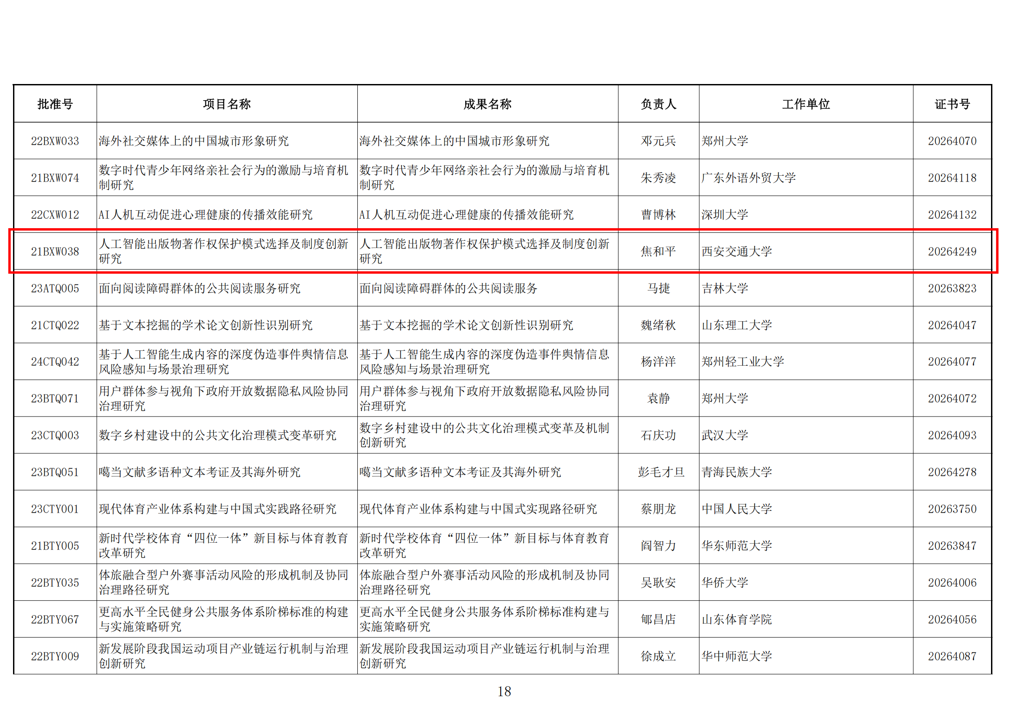Click the work unit 青海民族大学
This screenshot has width=1009, height=713.
tap(737, 472)
